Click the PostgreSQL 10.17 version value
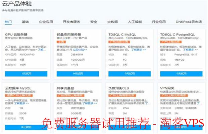 (186, 55)
